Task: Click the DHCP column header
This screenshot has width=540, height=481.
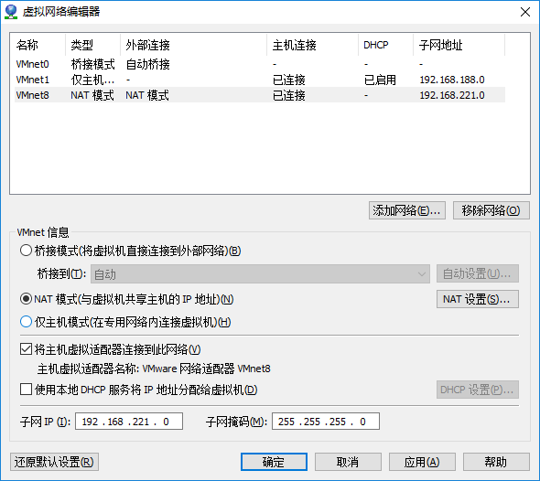Action: (385, 45)
